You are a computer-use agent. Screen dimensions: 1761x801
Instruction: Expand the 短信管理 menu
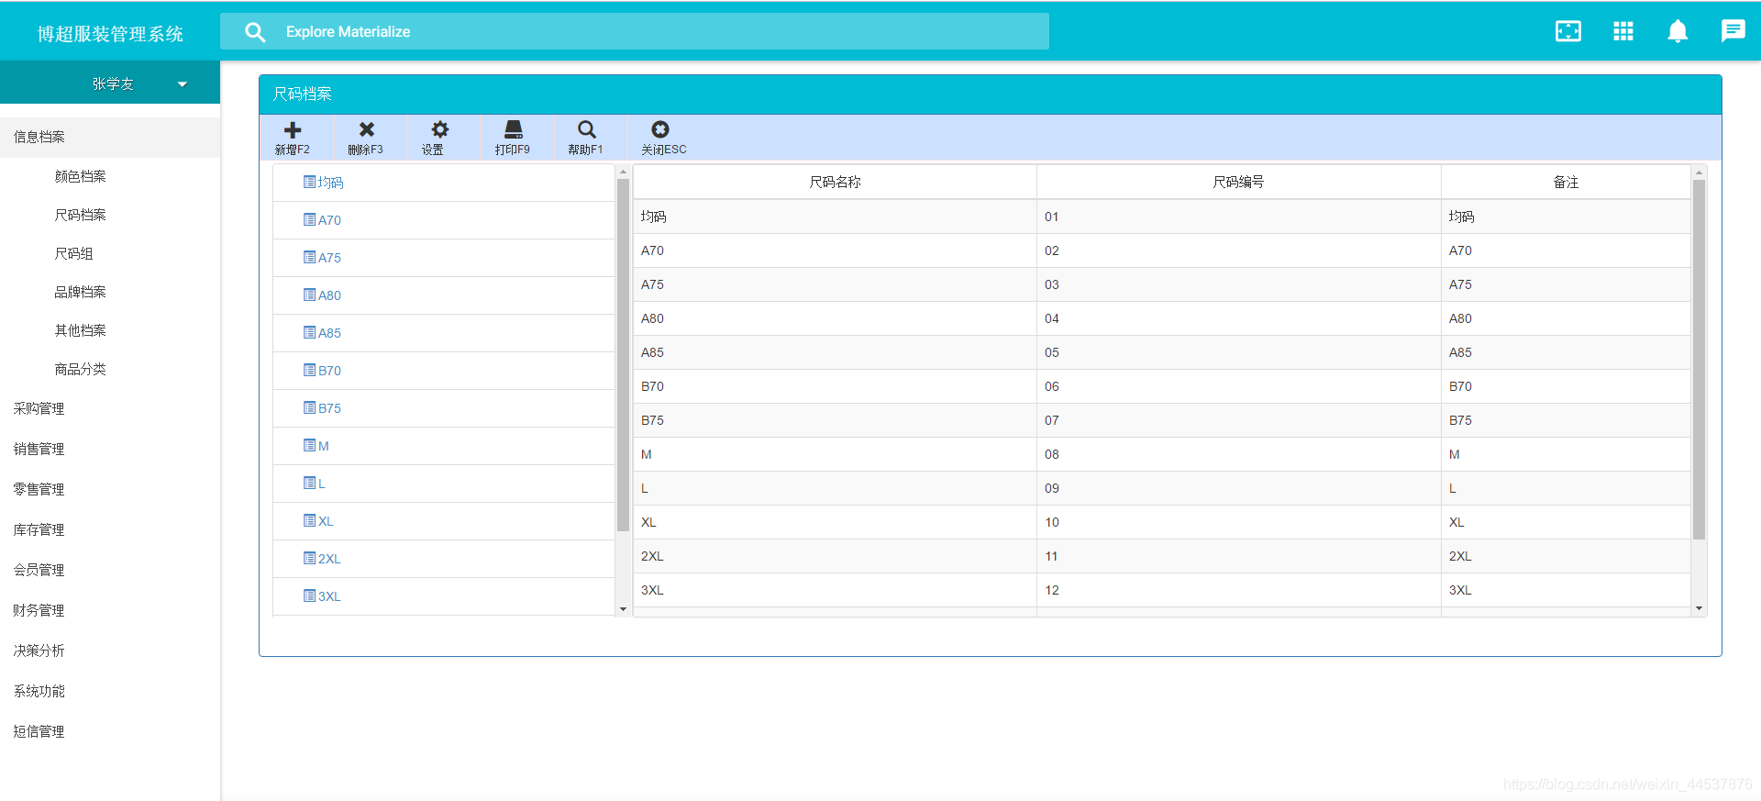110,731
